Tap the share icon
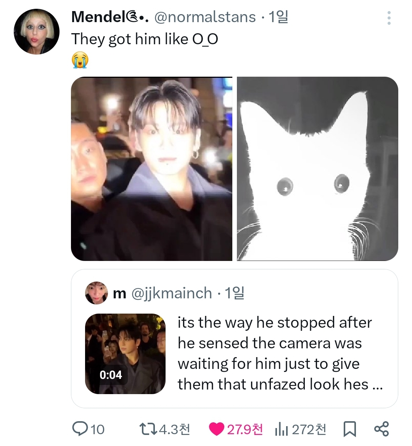This screenshot has width=412, height=446. [x=381, y=429]
